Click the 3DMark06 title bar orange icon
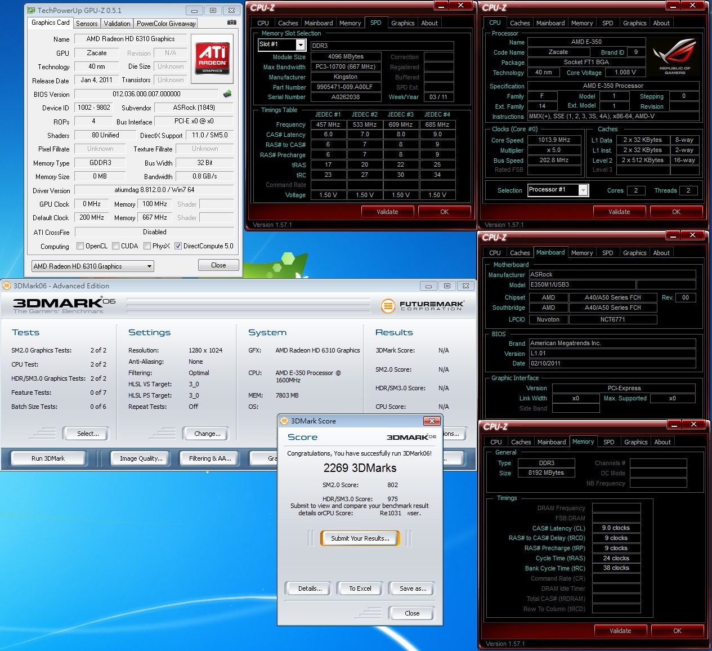 (x=7, y=286)
